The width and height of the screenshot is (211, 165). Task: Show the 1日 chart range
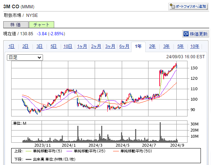click(12, 46)
